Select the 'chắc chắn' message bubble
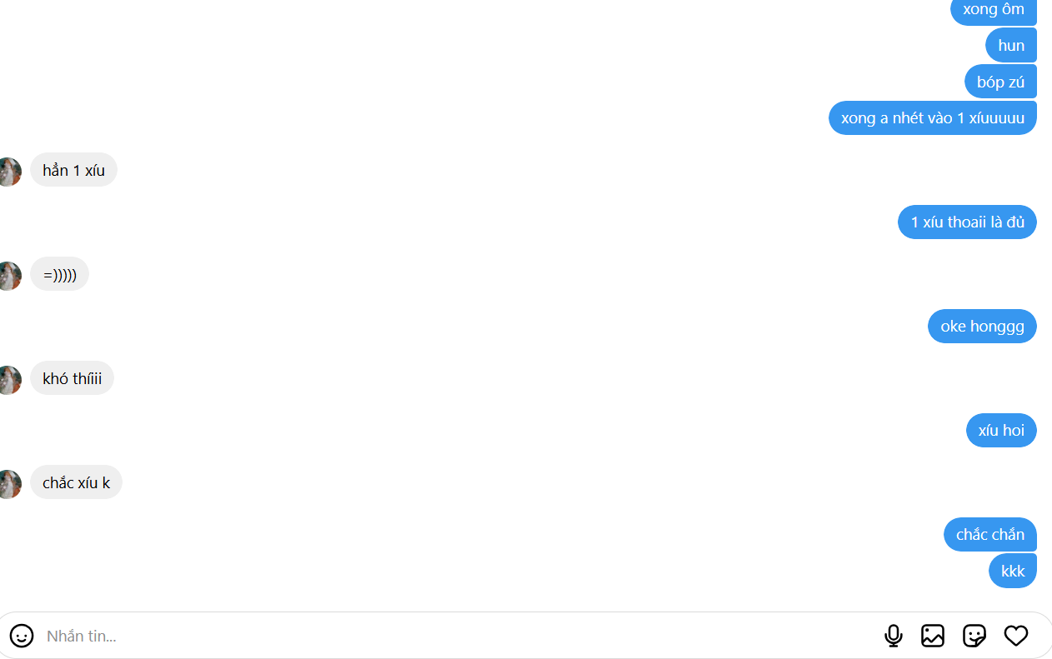Image resolution: width=1052 pixels, height=659 pixels. (989, 534)
